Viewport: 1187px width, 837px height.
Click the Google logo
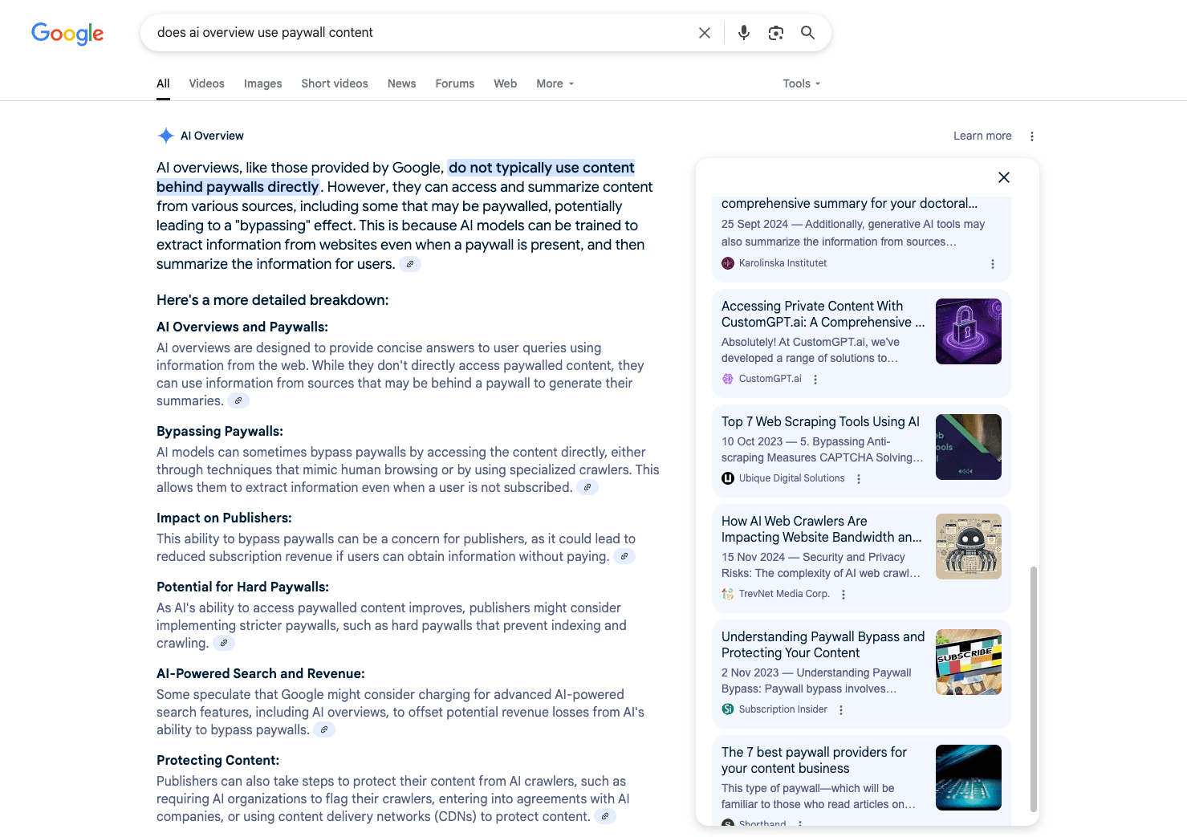(67, 33)
